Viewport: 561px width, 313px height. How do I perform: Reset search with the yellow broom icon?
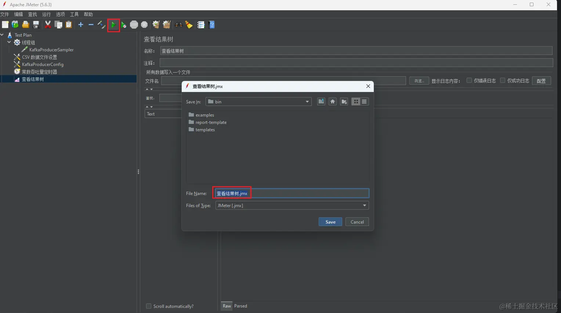[x=189, y=25]
